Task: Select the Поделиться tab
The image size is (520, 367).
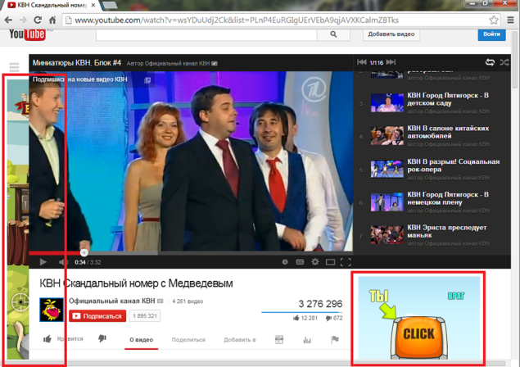Action: (188, 340)
